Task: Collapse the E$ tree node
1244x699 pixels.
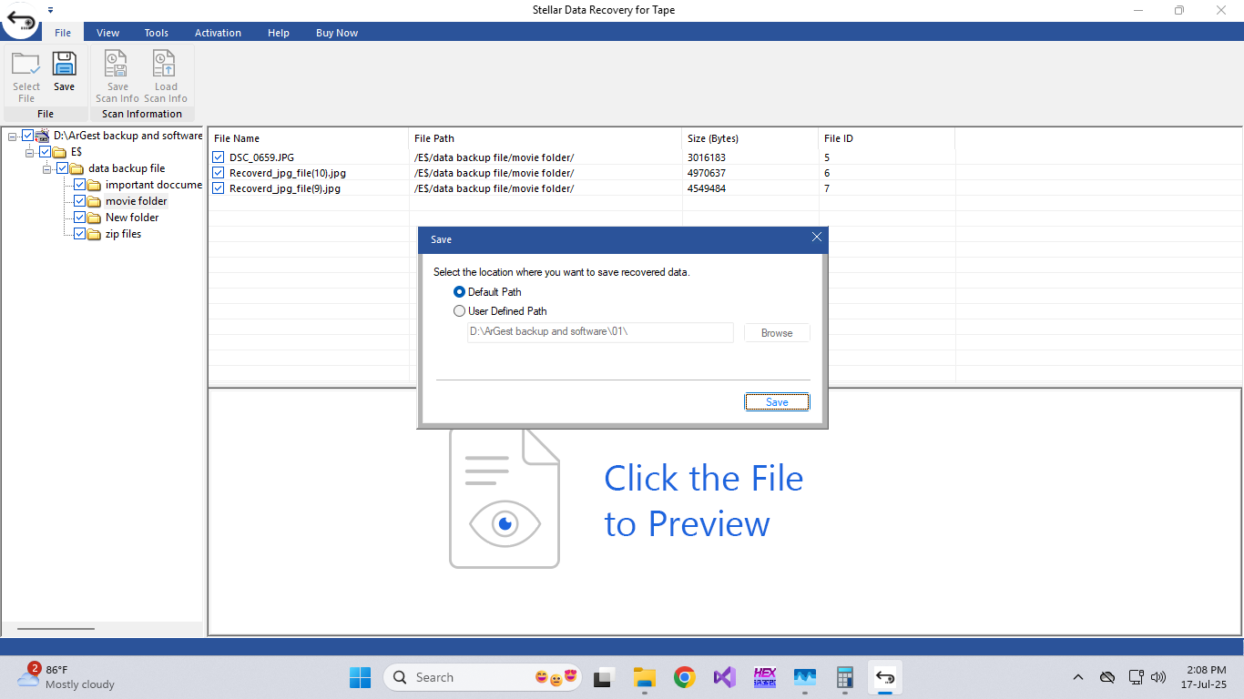Action: click(x=30, y=152)
